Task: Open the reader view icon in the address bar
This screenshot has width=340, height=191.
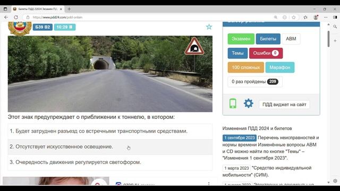Action: 285,18
